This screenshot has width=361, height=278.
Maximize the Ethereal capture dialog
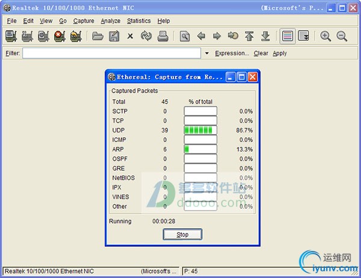(241, 77)
